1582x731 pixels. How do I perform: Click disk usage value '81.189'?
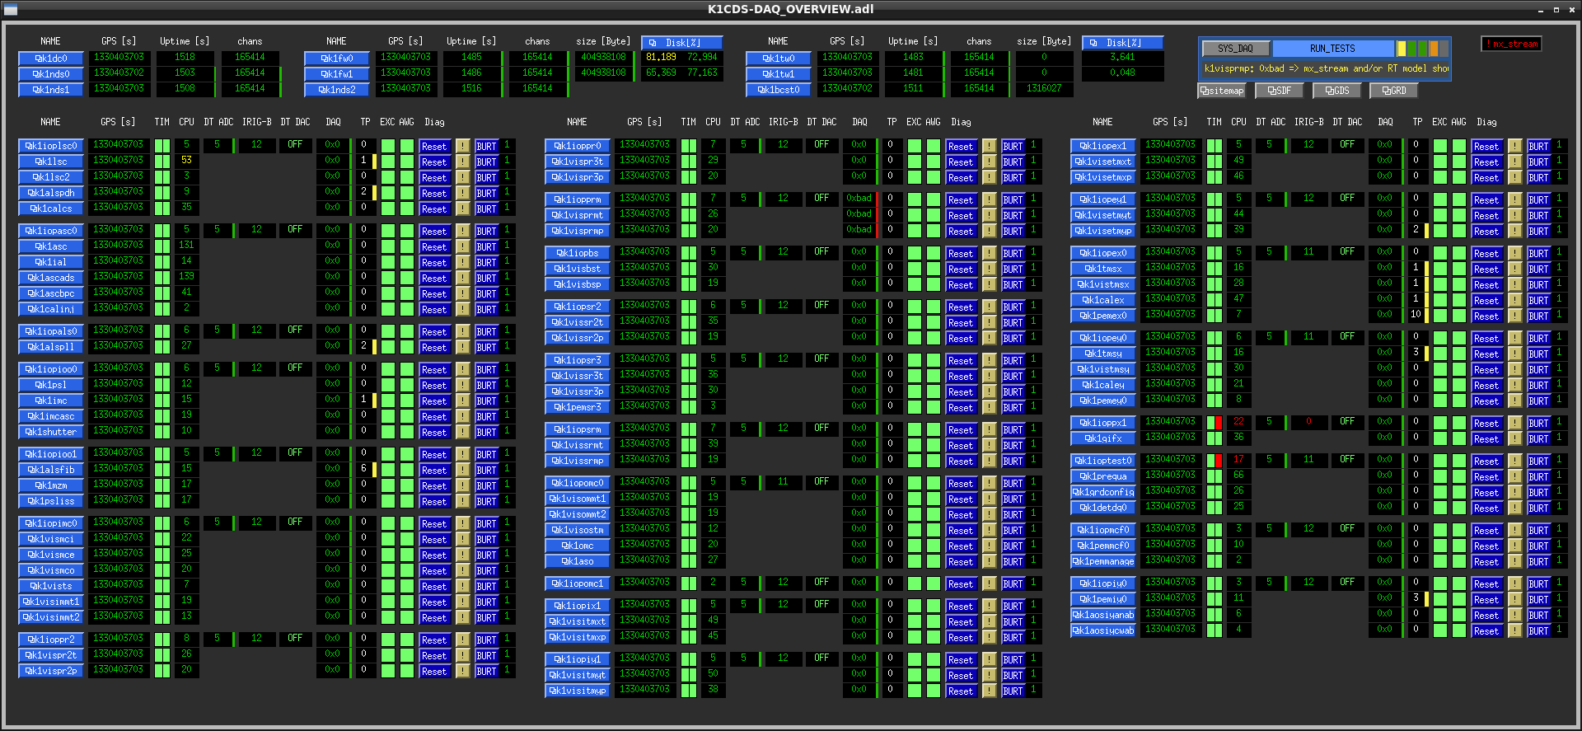pyautogui.click(x=661, y=57)
